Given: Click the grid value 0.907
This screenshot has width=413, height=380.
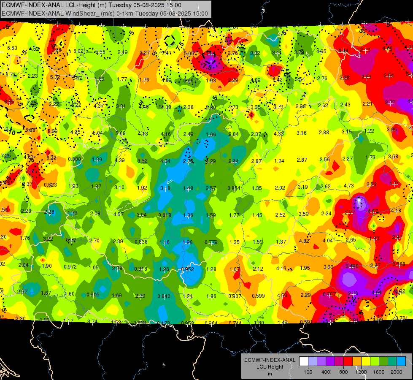Looking at the screenshot, I should point(235,296).
